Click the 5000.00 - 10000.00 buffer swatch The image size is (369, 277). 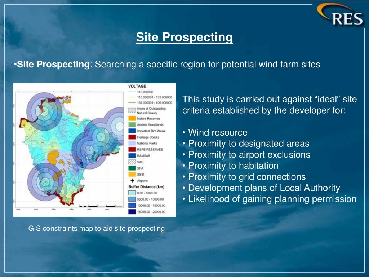tap(132, 199)
